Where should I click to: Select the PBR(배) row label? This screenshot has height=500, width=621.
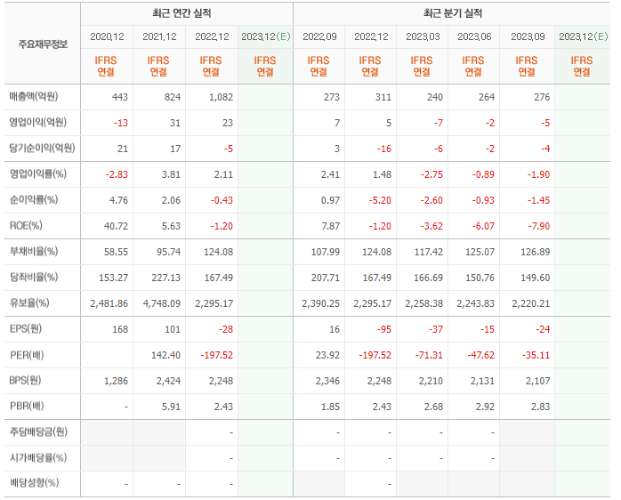[27, 407]
